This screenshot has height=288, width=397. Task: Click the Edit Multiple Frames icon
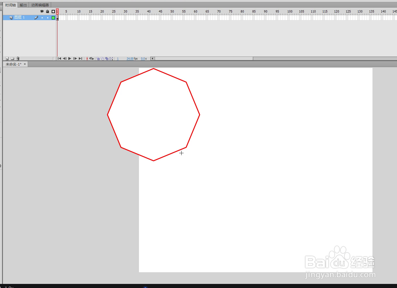107,58
